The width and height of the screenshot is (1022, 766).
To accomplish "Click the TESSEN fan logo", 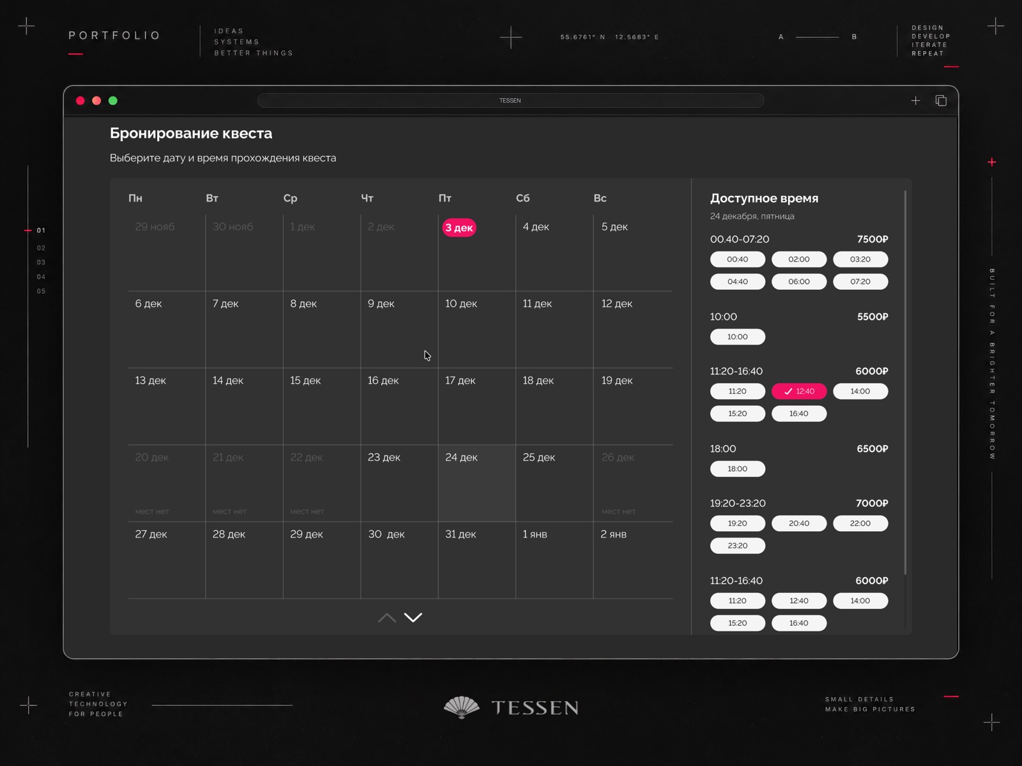I will pos(461,707).
